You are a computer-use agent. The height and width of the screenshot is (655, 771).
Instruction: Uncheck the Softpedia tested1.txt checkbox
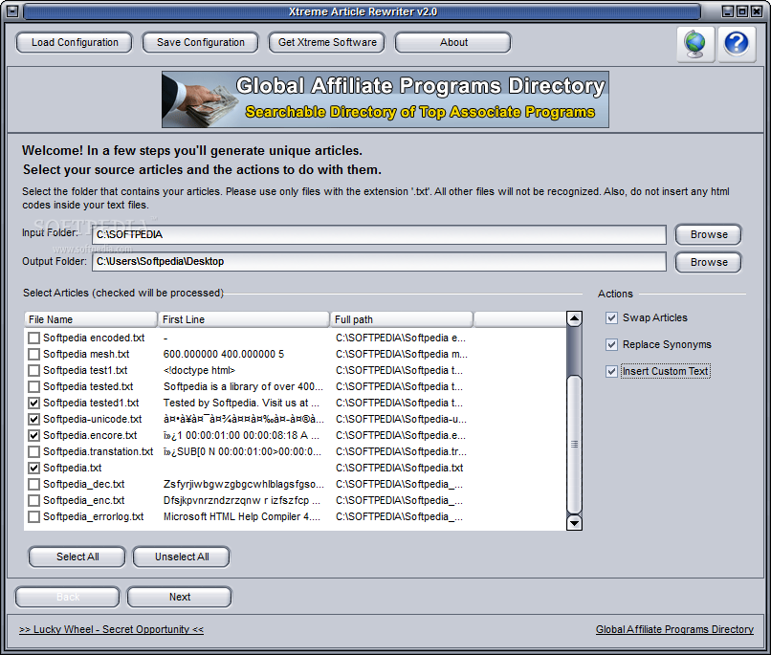(x=33, y=403)
